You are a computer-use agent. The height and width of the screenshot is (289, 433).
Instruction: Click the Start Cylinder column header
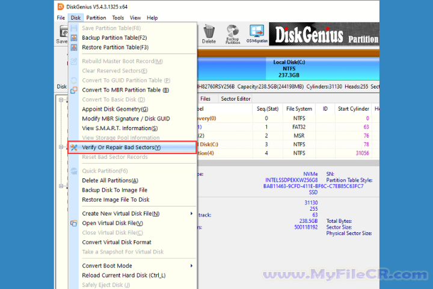pos(353,109)
